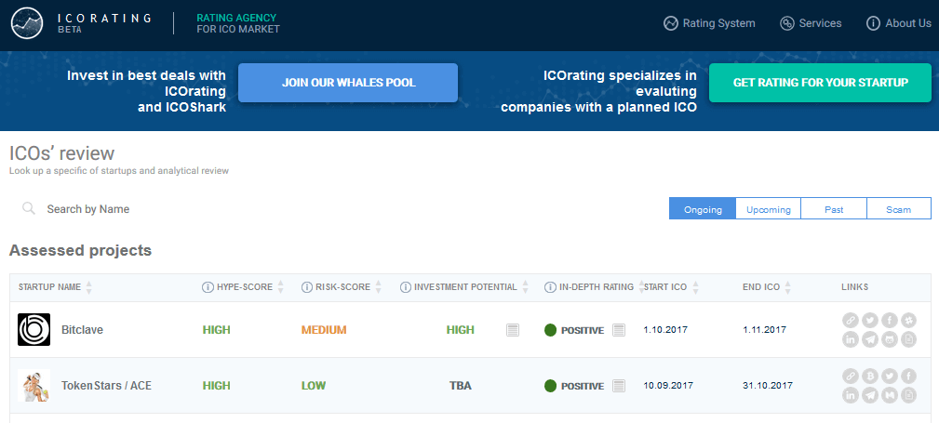Open TokenStars' Telegram link icon

pos(870,396)
